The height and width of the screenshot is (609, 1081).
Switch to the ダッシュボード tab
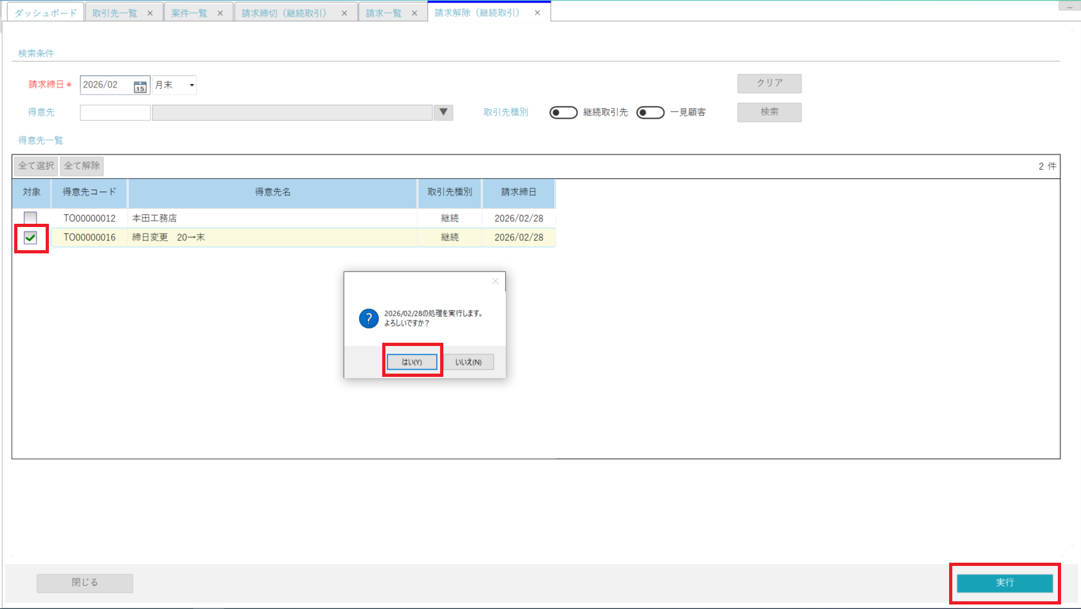[x=46, y=13]
